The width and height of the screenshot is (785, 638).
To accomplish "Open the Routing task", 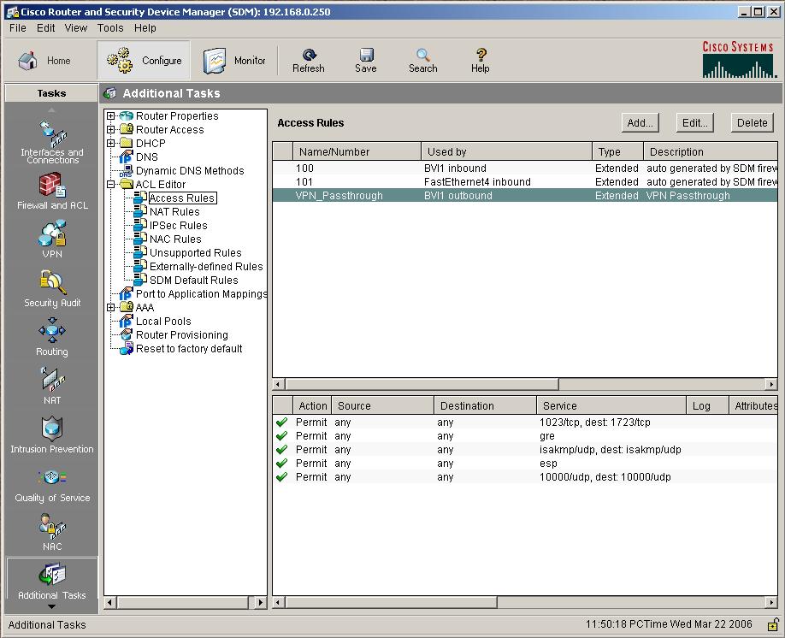I will pyautogui.click(x=52, y=337).
